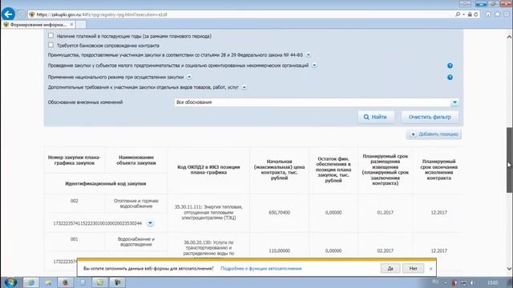
Task: Expand actions arrow for code 17322235741152223010010002
Action: click(150, 223)
